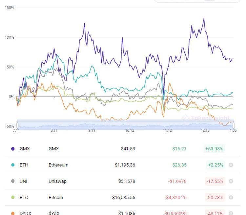The width and height of the screenshot is (246, 215).
Task: Click the purple GMX legend dot
Action: click(x=13, y=148)
